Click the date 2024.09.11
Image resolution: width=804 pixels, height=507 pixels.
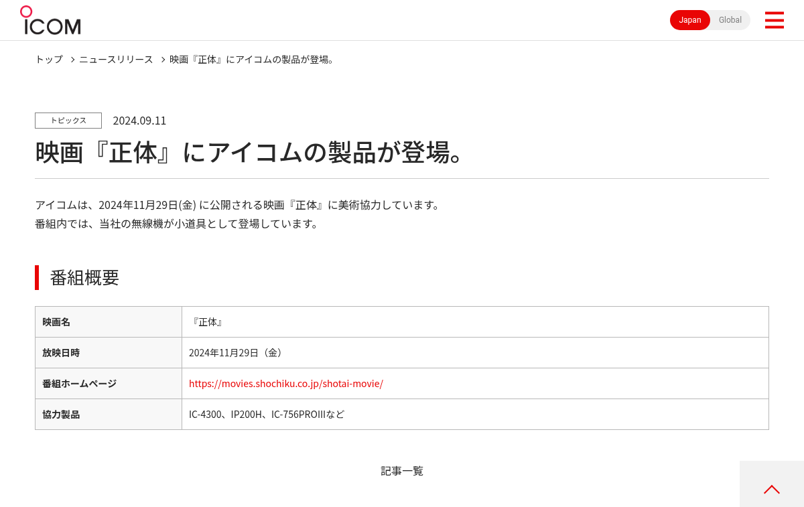point(139,121)
